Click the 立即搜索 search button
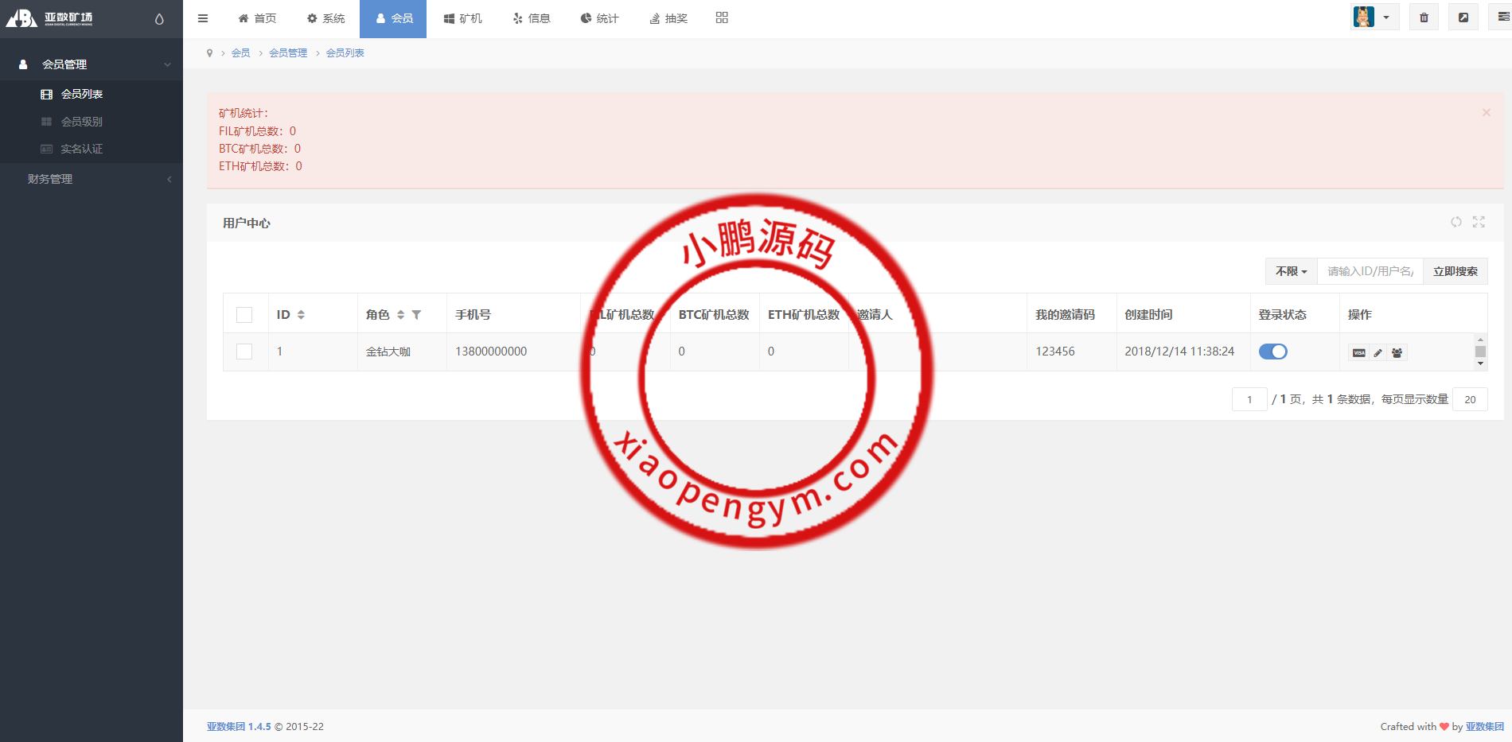The width and height of the screenshot is (1512, 742). 1455,271
